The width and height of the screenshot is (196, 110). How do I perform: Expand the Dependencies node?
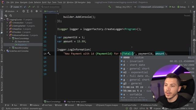13,42
